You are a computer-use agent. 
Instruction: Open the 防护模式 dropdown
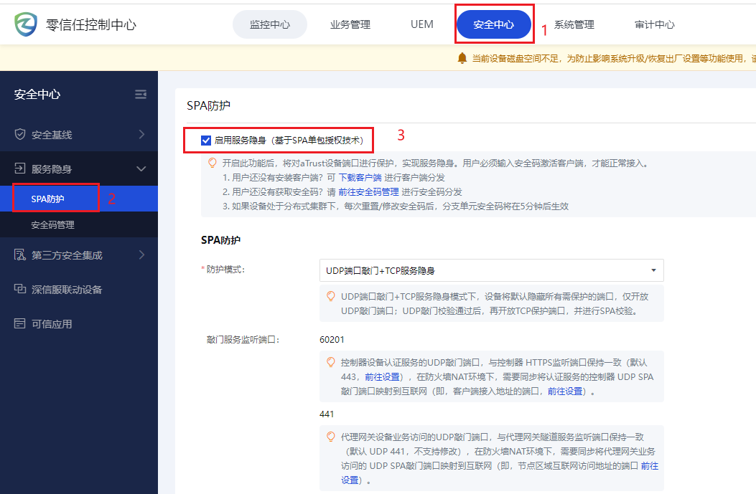coord(491,270)
